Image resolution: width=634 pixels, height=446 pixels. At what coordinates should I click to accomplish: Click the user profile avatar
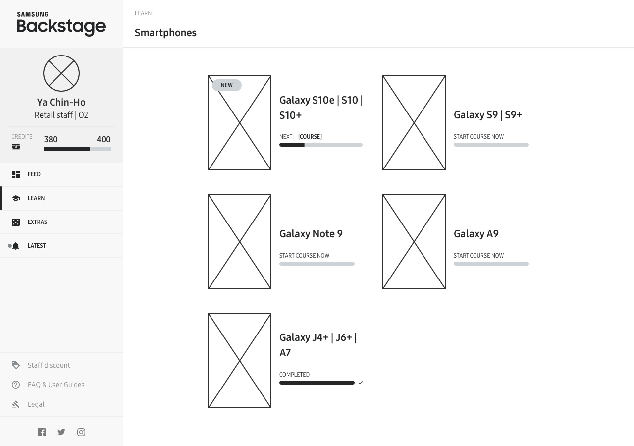pos(61,73)
